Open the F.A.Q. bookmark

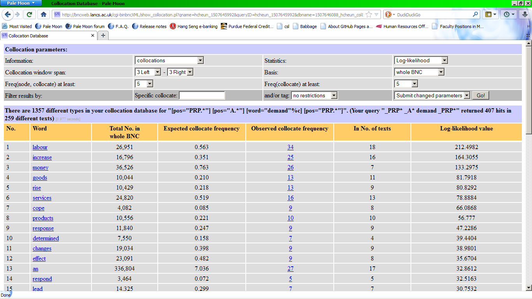[118, 26]
